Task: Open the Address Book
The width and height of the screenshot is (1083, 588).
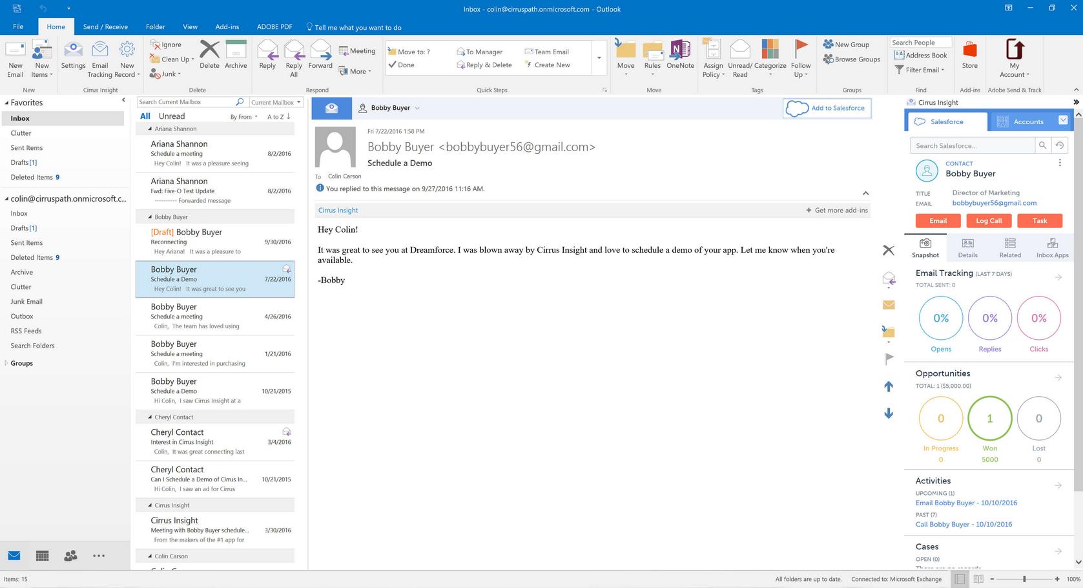Action: coord(921,56)
